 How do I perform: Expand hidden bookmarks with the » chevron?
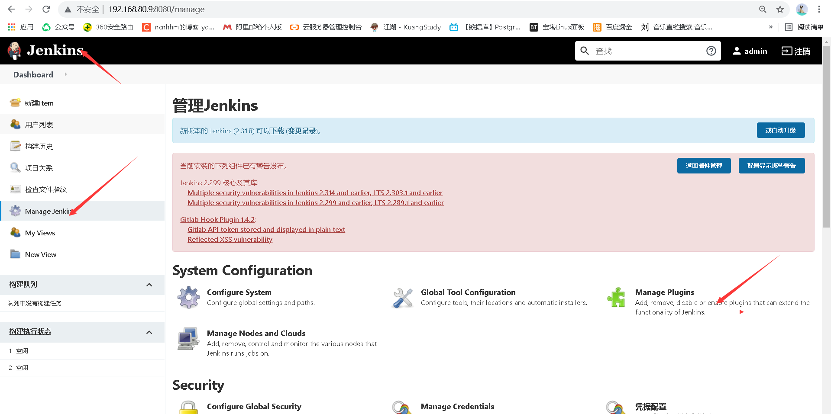coord(770,27)
